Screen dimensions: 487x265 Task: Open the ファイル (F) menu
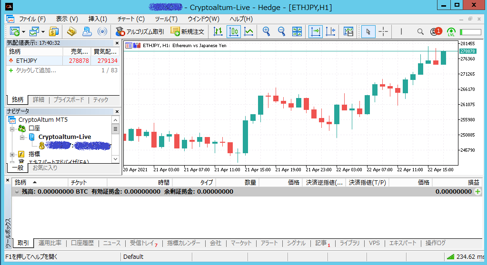coord(32,19)
